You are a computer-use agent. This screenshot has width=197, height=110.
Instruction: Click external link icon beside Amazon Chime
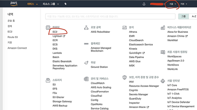pyautogui.click(x=186, y=36)
